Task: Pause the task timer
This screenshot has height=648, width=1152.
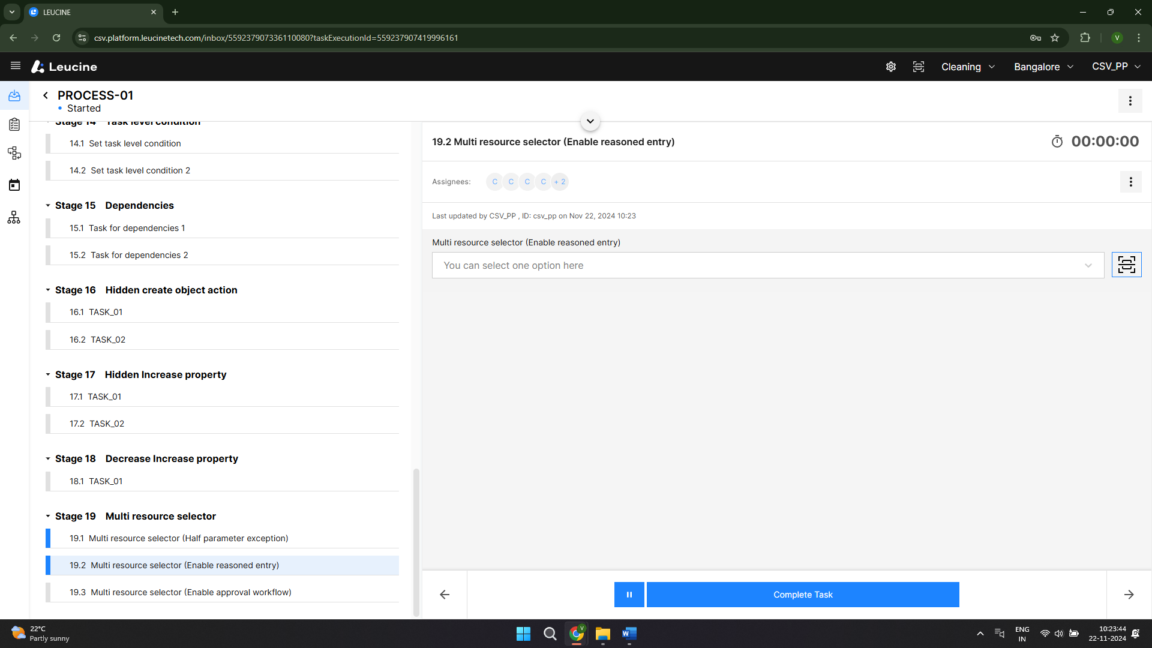Action: 629,594
